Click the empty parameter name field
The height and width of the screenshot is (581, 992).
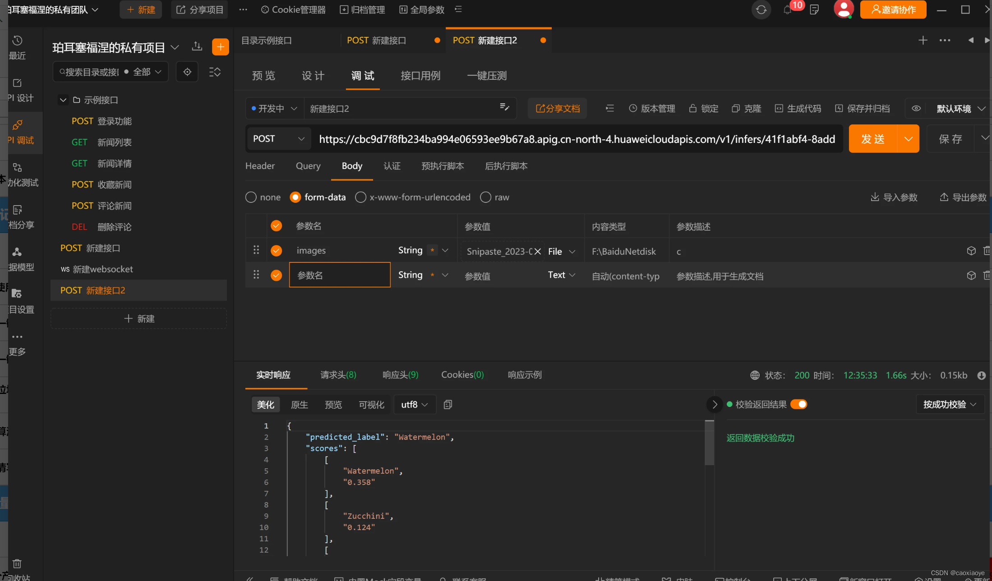pos(340,275)
